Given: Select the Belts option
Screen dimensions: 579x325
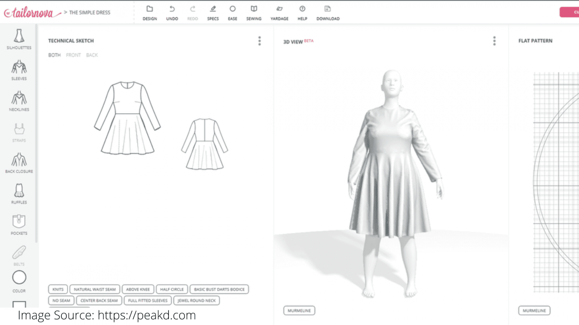Looking at the screenshot, I should pos(19,255).
